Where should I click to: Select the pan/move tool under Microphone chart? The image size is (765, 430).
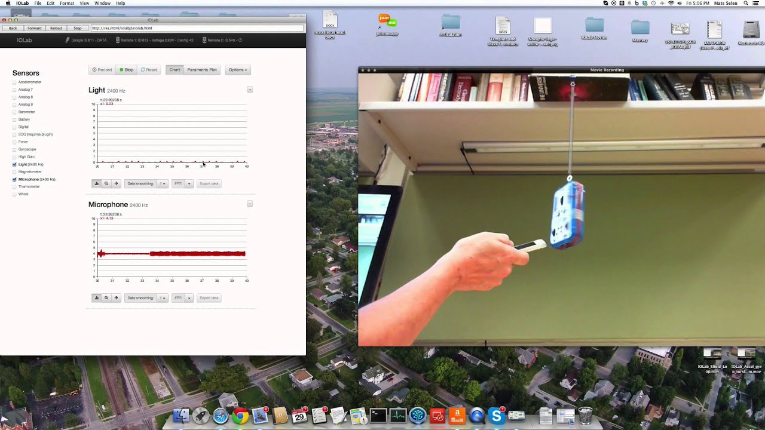tap(116, 297)
